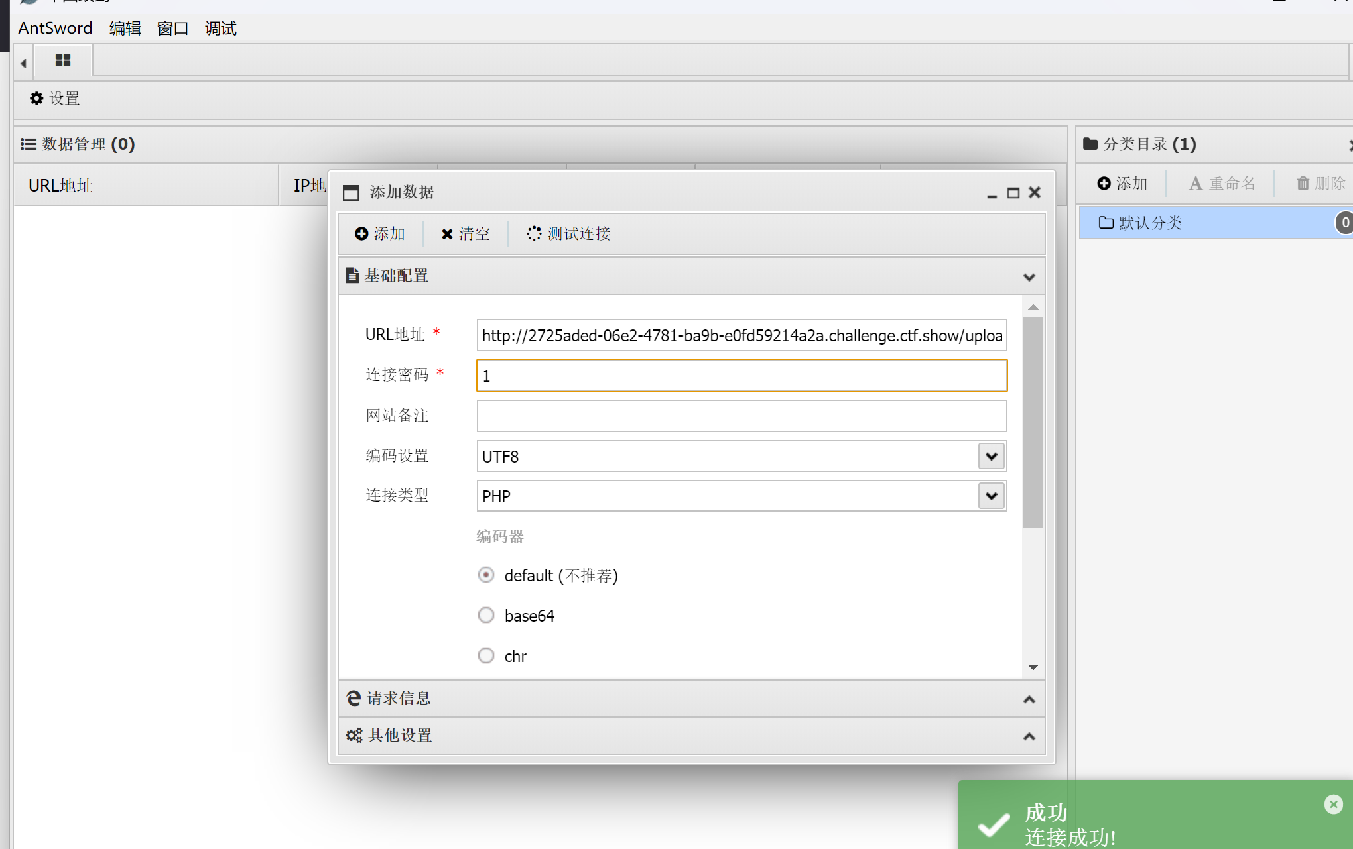This screenshot has height=849, width=1353.
Task: Click the 添加 button in the add data dialog
Action: [x=379, y=233]
